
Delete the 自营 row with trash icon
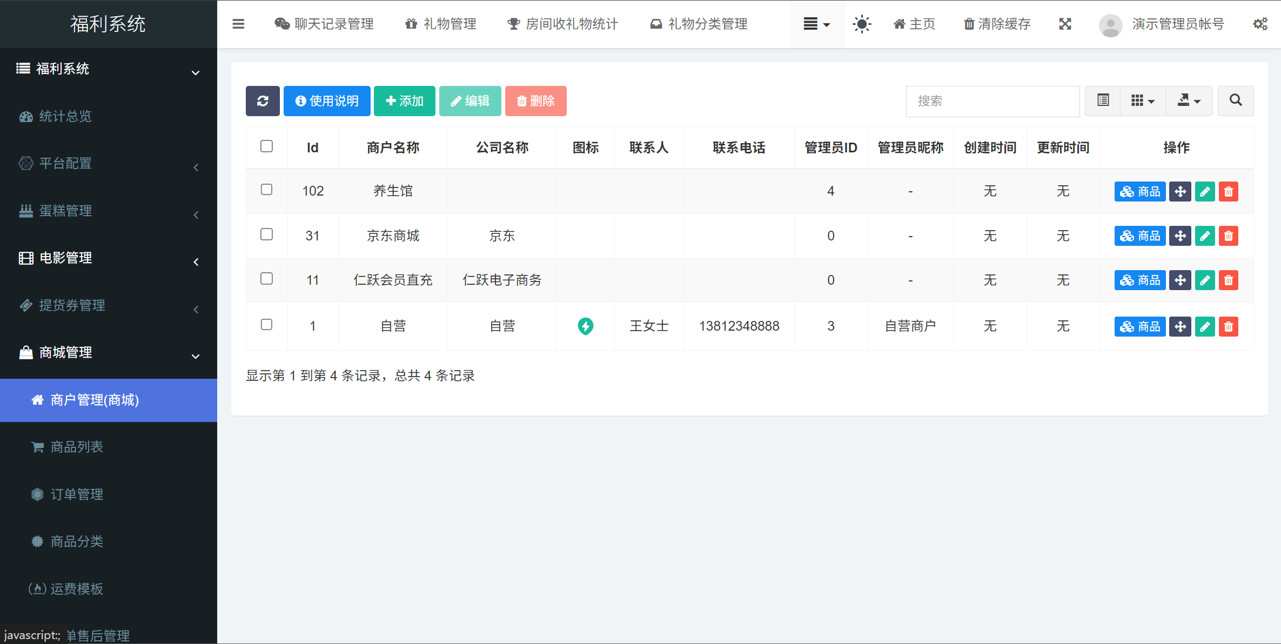pyautogui.click(x=1229, y=326)
